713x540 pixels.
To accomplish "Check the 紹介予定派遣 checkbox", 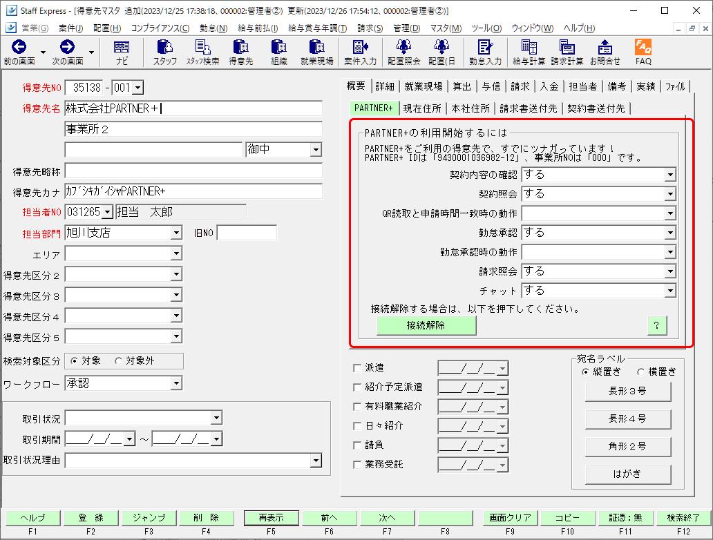I will tap(357, 387).
